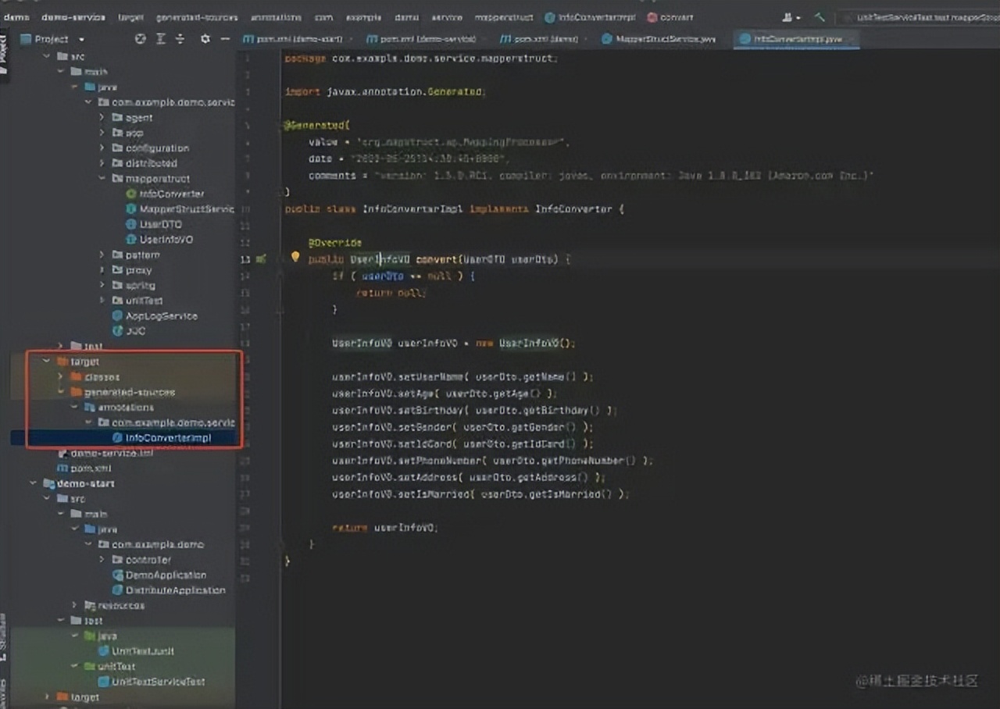Open UserDTO class in the project tree
The image size is (1000, 709).
(x=160, y=224)
